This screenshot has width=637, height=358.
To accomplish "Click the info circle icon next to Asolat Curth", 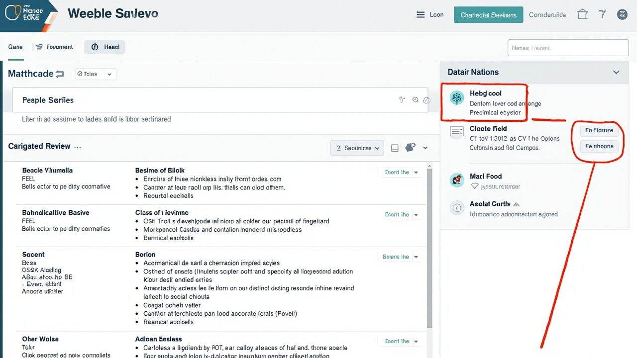I will coord(457,208).
